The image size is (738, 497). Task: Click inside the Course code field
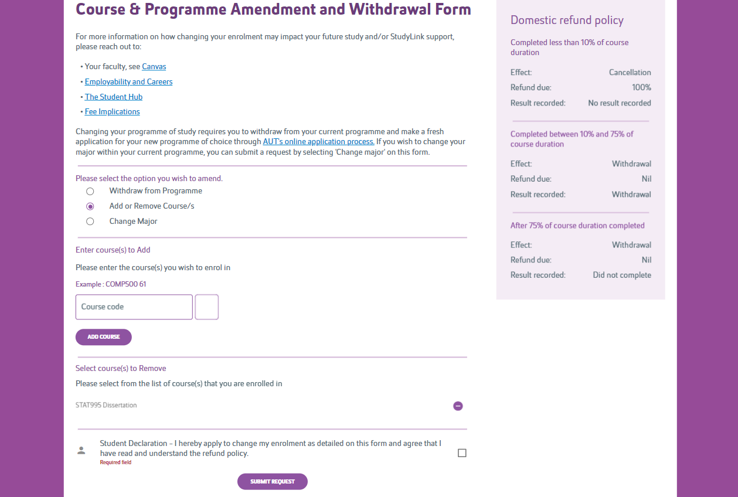(134, 307)
